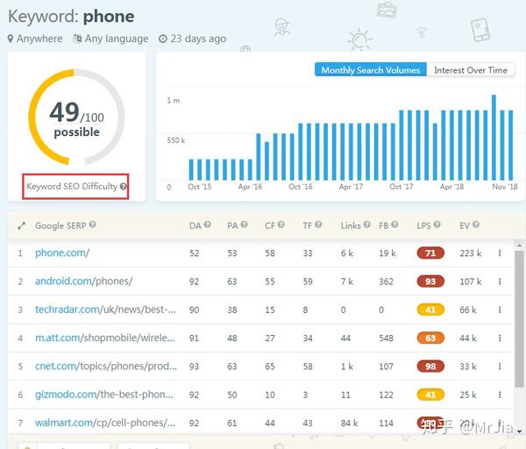Viewport: 526px width, 449px height.
Task: Click the SERP table vertical scrollbar thumb
Action: coord(519,319)
